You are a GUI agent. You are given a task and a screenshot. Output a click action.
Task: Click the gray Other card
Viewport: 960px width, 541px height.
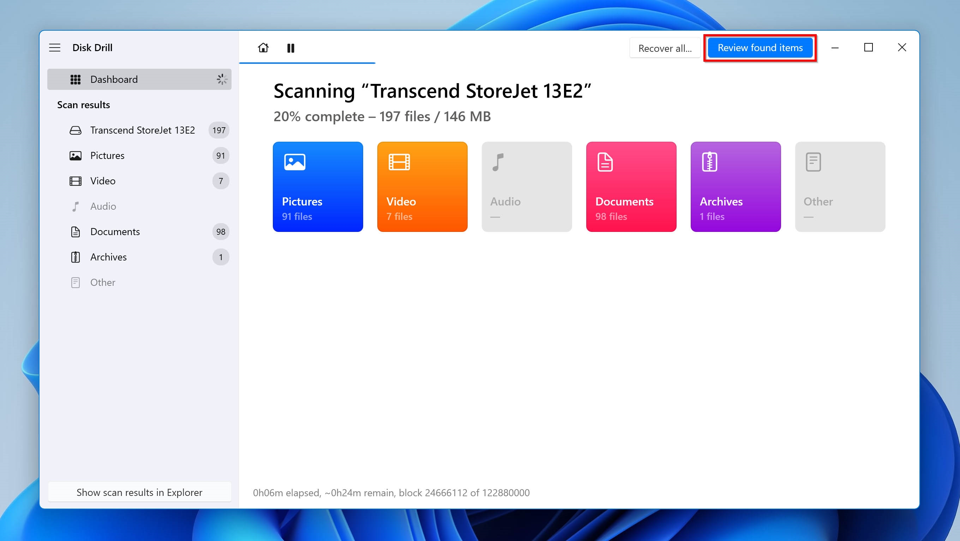tap(840, 187)
